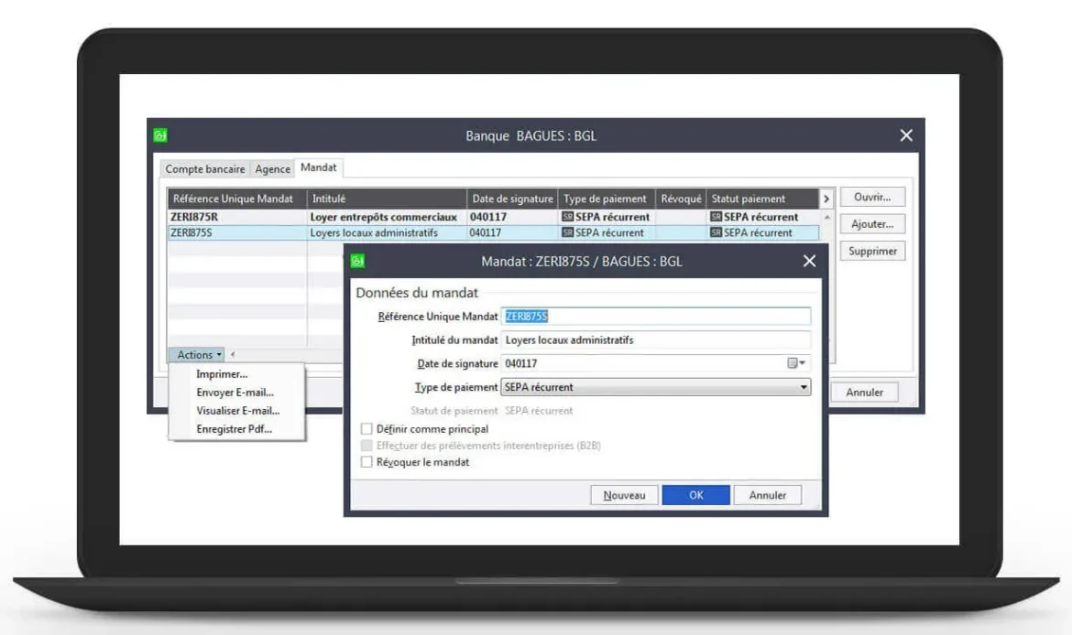1072x635 pixels.
Task: Click the green icon in Mandat dialog title
Action: pyautogui.click(x=357, y=261)
